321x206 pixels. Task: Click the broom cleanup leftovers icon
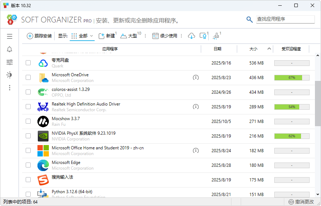click(216, 36)
